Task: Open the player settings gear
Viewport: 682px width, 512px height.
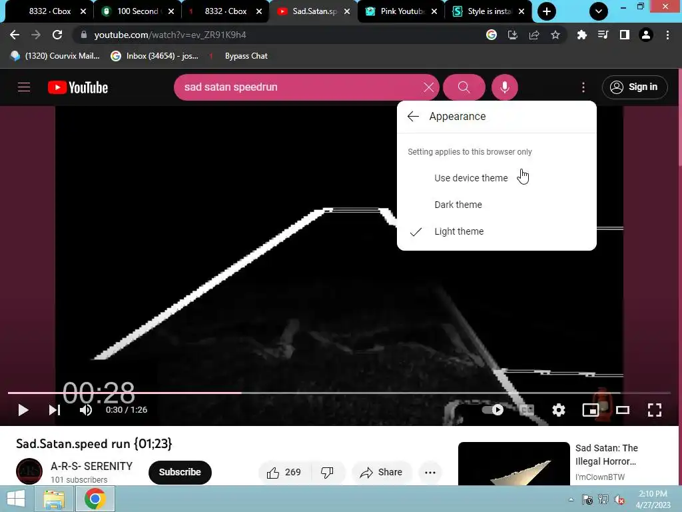Action: tap(559, 410)
